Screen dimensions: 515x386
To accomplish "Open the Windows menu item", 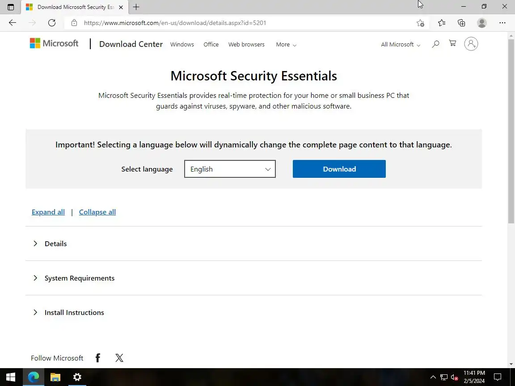I will 182,45.
